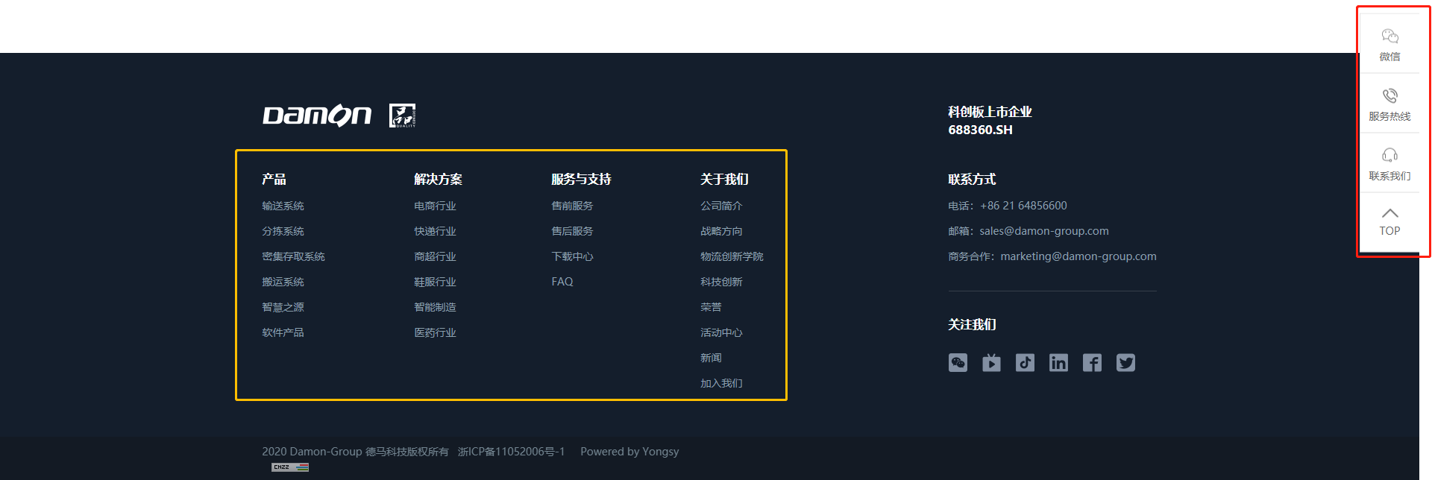Screen dimensions: 1432x480
Task: Click the Damon logo in footer
Action: 317,116
